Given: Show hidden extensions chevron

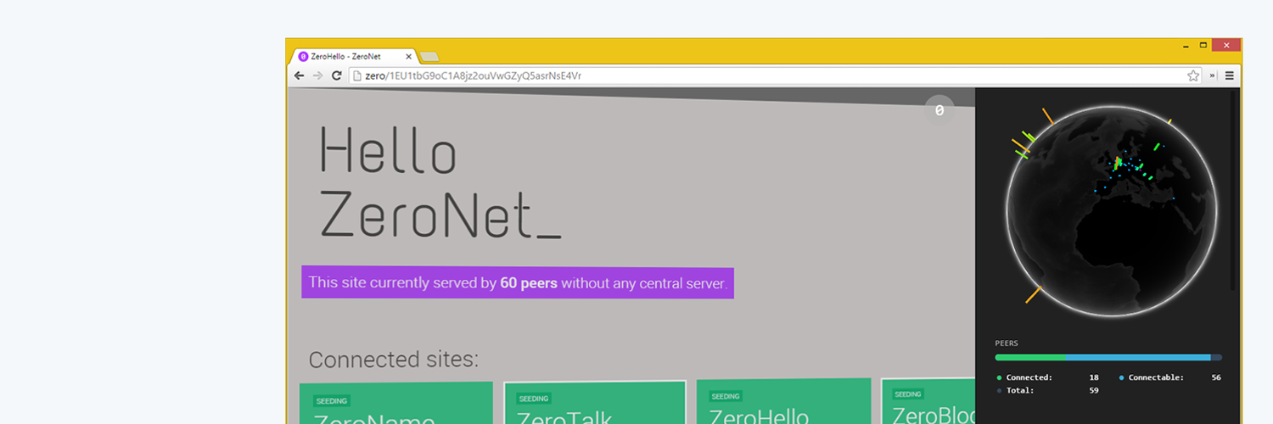Looking at the screenshot, I should (x=1212, y=75).
